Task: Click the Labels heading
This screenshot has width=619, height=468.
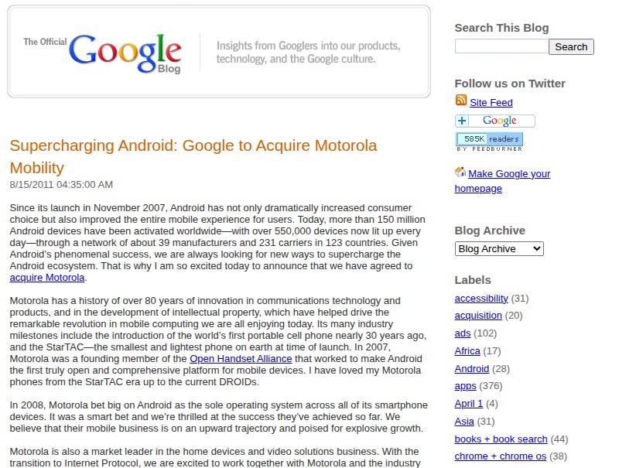Action: click(x=473, y=280)
